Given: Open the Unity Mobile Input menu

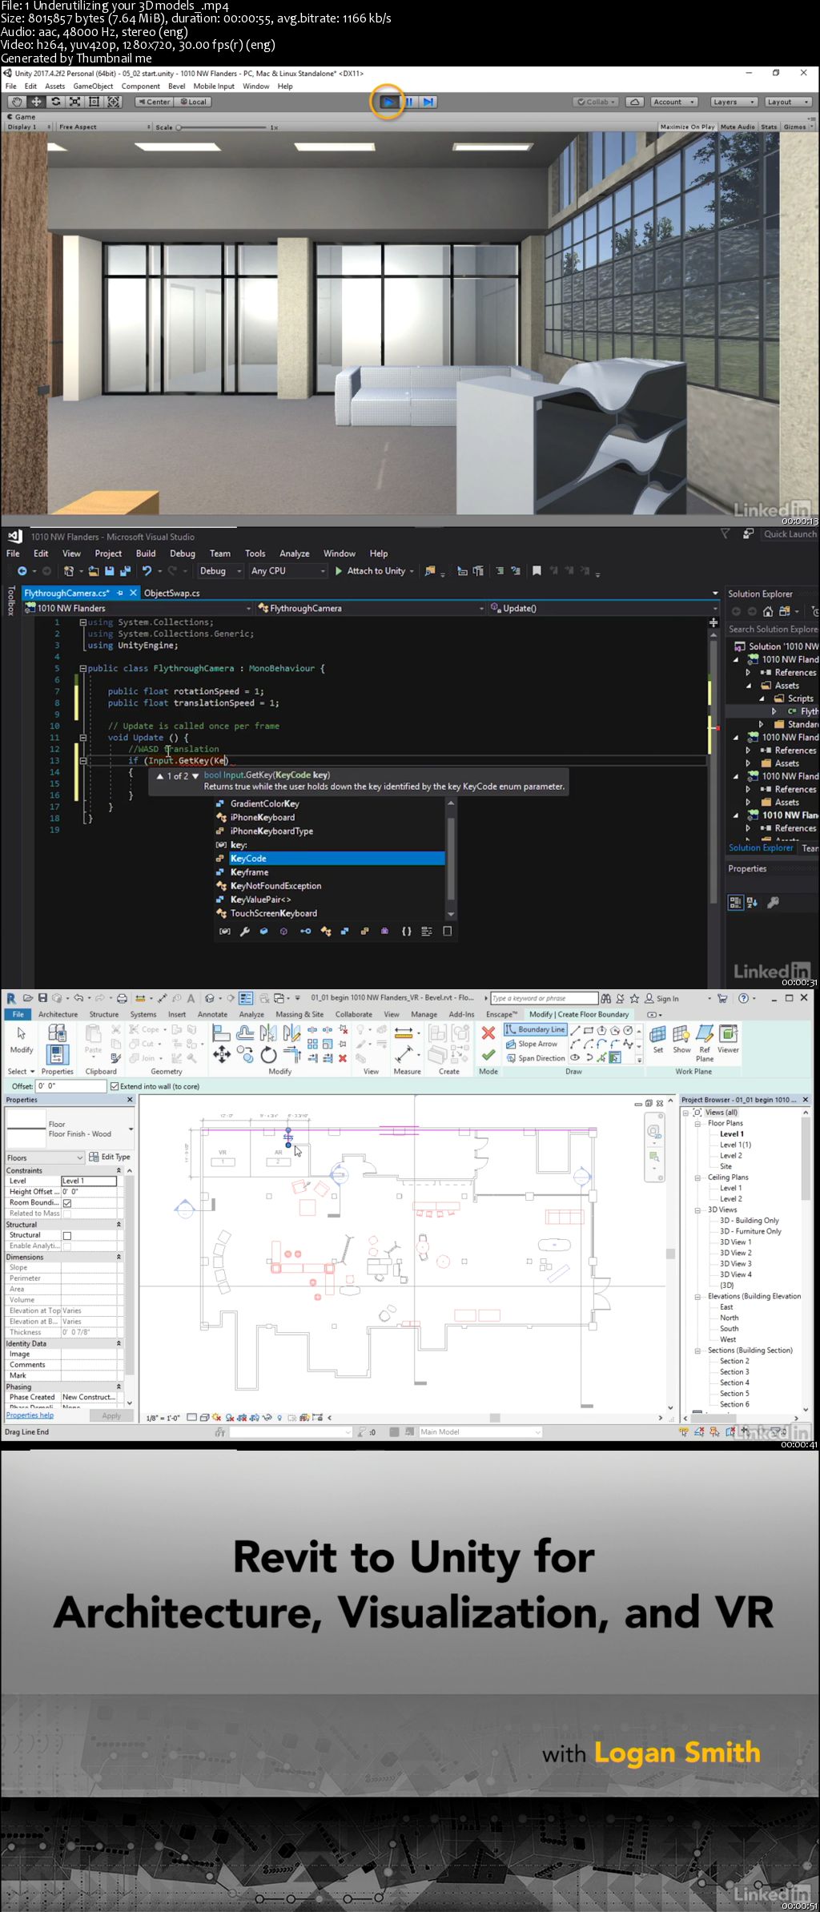Looking at the screenshot, I should point(214,86).
